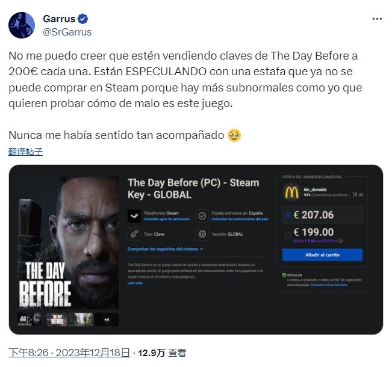This screenshot has width=392, height=367.
Task: Click The Day Before cover image
Action: point(69,243)
